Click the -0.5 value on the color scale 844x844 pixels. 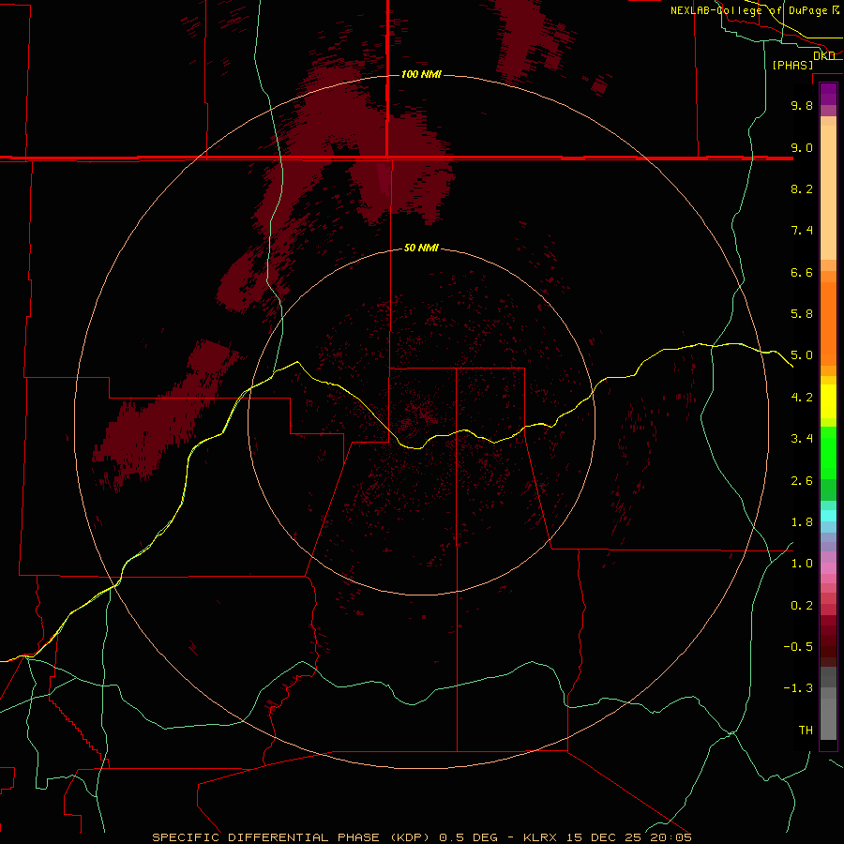coord(798,647)
